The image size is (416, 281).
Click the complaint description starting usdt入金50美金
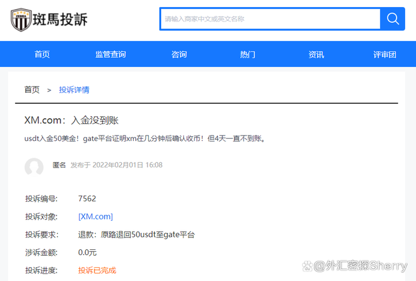click(x=145, y=138)
